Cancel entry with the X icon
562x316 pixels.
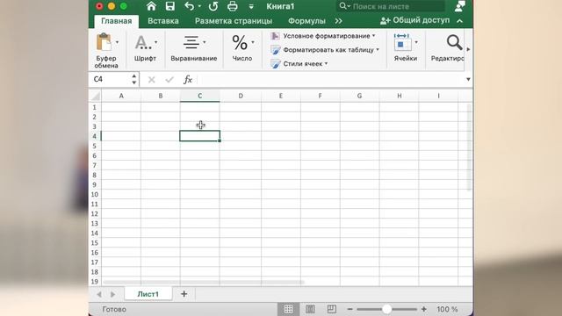(152, 80)
